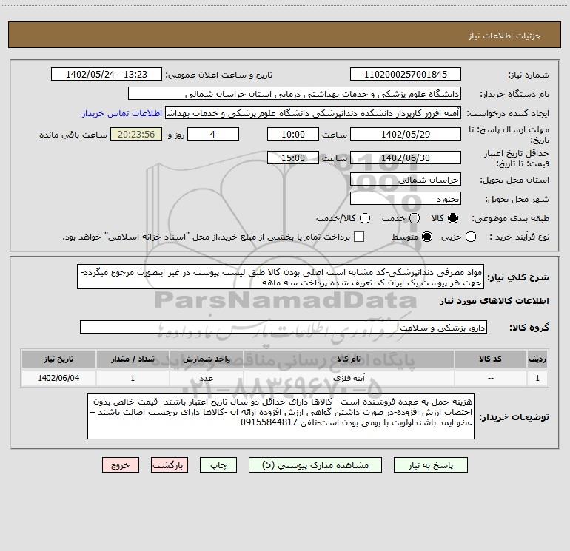Click the response deadline time 10:00

point(293,134)
